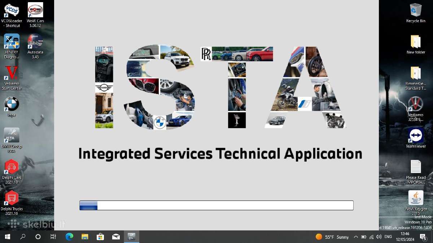Screen dimensions: 433x243
Task: Click the Rolls-Royce logo in the splash
Action: (x=206, y=54)
